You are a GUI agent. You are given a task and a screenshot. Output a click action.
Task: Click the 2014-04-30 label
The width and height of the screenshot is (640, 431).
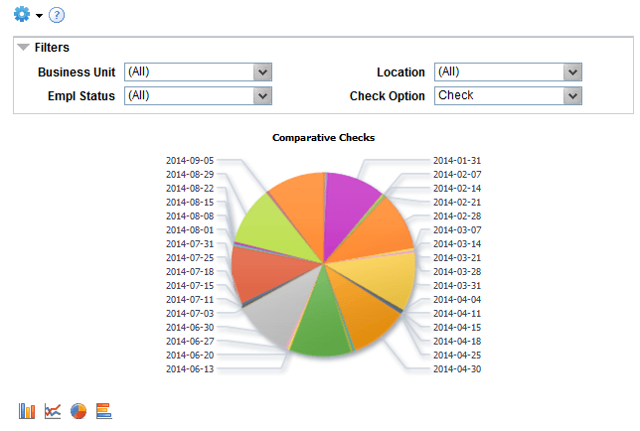(x=457, y=369)
